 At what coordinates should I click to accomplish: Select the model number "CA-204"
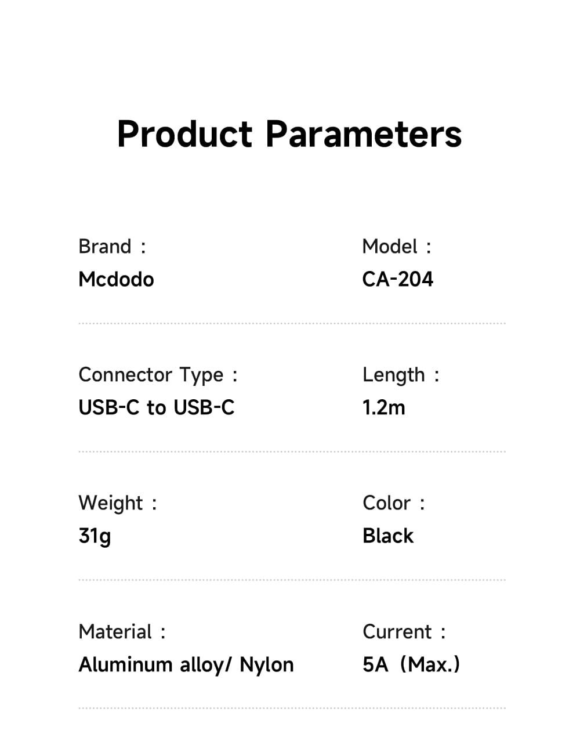pos(397,280)
